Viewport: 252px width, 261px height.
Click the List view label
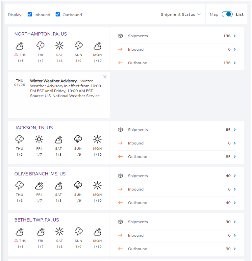(240, 14)
